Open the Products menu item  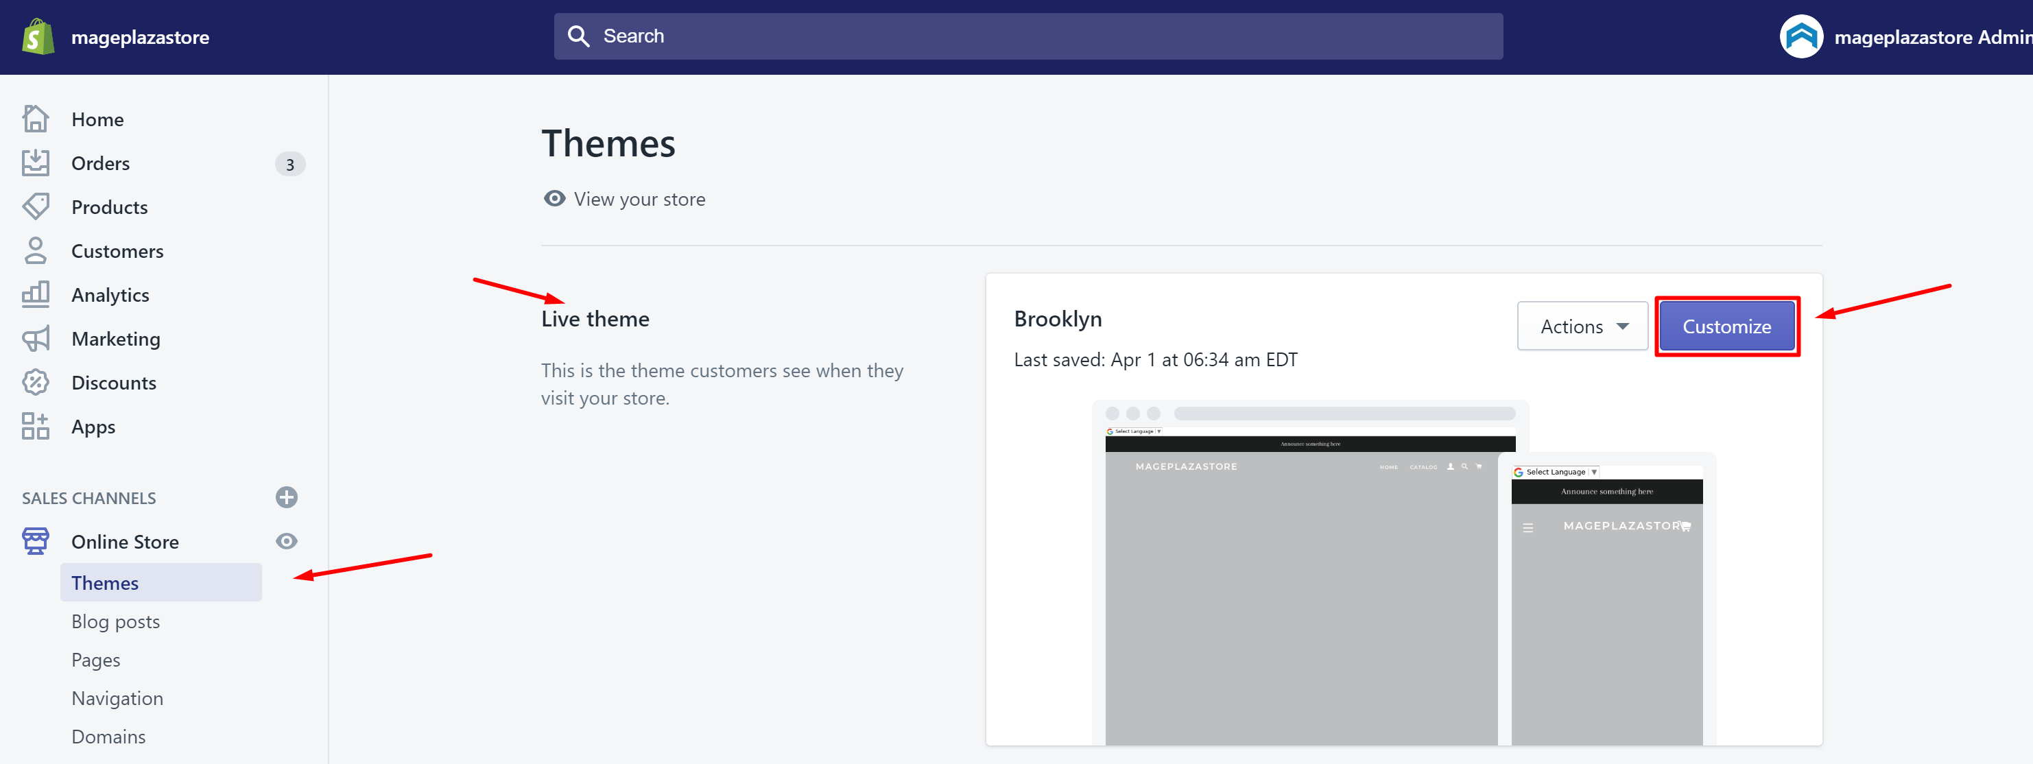[x=110, y=207]
